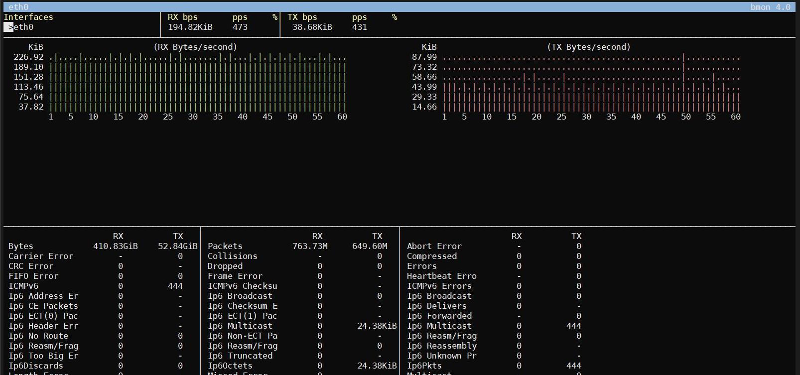The width and height of the screenshot is (800, 375).
Task: Click the 194.82KiB RX rate value
Action: pyautogui.click(x=190, y=27)
